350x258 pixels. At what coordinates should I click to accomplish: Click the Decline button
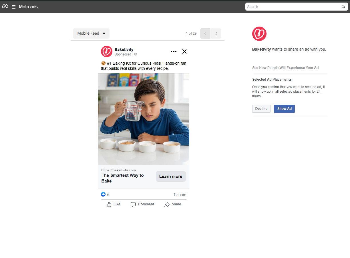tap(261, 109)
